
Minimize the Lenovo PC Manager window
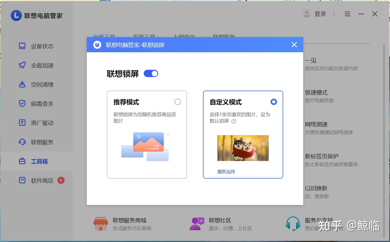361,14
